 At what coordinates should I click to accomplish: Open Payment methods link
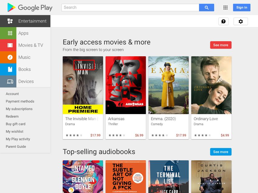20,101
